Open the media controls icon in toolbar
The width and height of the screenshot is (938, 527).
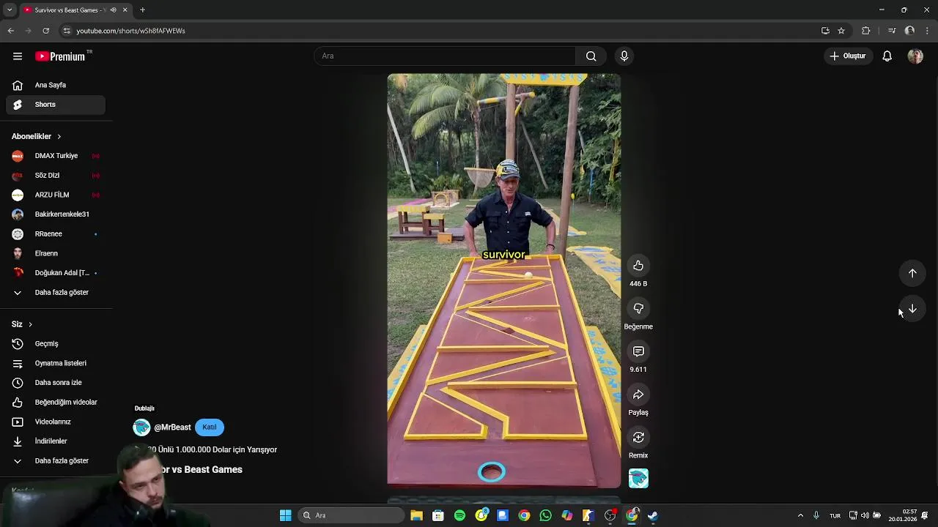coord(892,31)
